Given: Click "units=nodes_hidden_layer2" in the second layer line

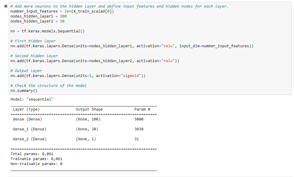Looking at the screenshot, I should (104, 61).
